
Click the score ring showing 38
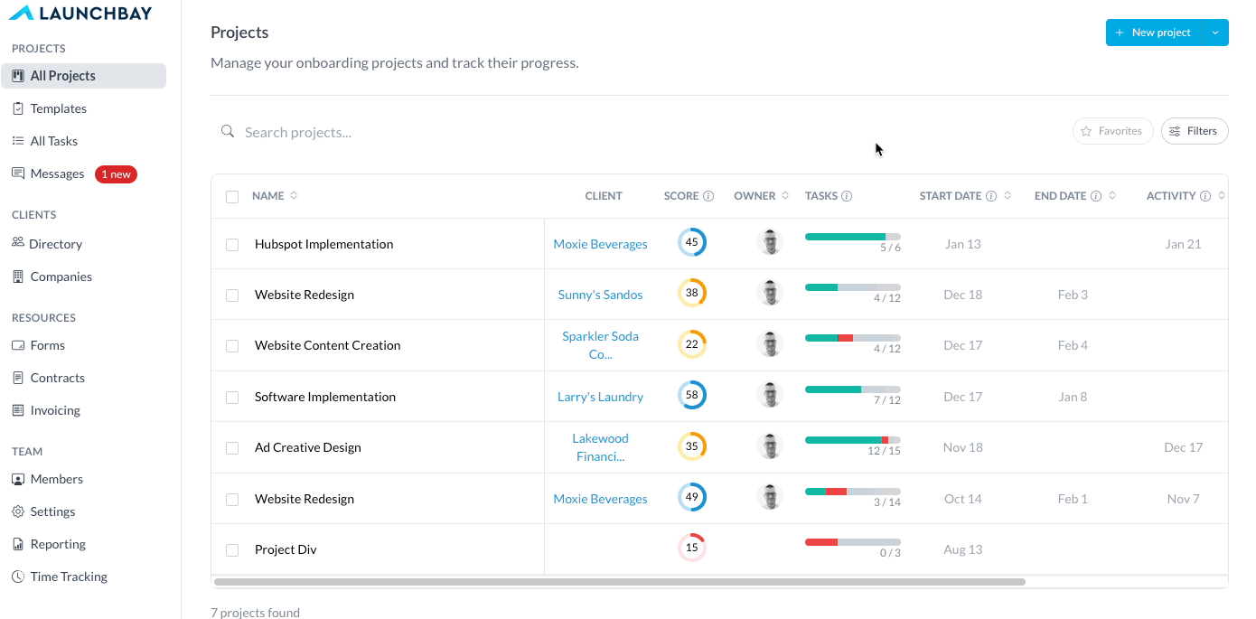[x=692, y=293]
